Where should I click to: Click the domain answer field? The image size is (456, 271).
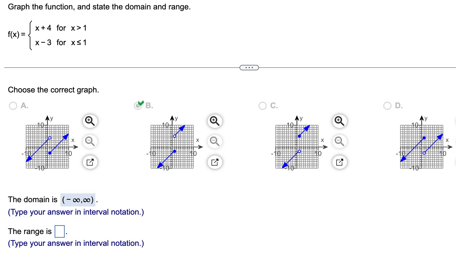point(78,200)
